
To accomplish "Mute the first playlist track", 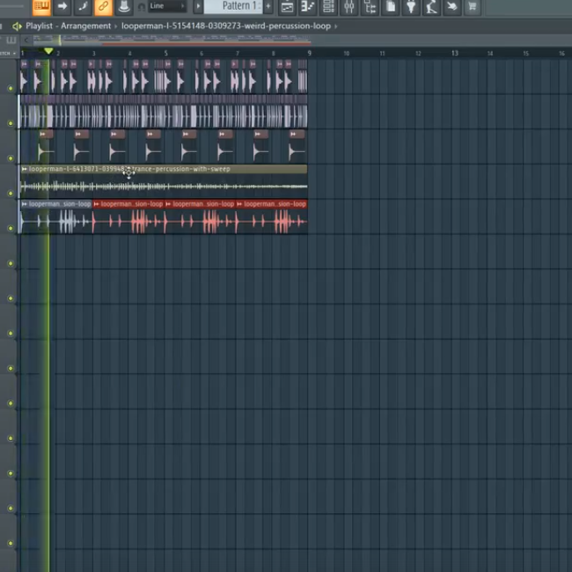I will 11,88.
